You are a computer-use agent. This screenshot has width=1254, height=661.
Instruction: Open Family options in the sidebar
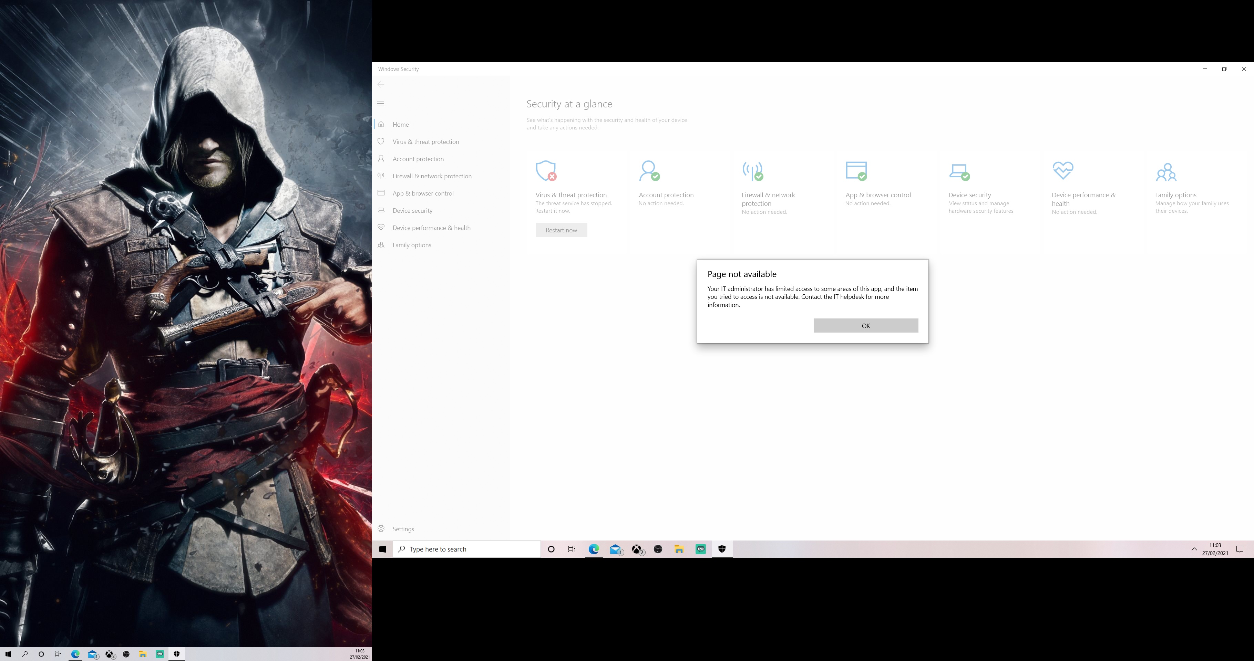(441, 245)
